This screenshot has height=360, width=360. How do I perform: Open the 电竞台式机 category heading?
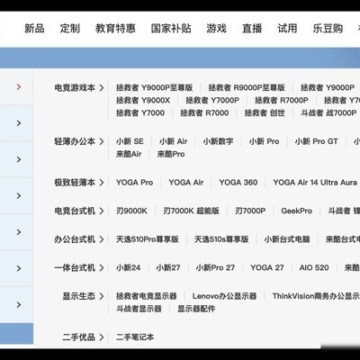(x=75, y=211)
